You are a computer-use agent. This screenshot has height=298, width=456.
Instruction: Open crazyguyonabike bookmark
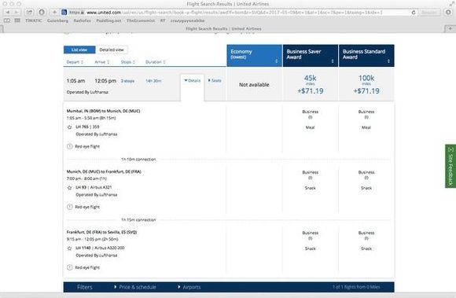[188, 20]
